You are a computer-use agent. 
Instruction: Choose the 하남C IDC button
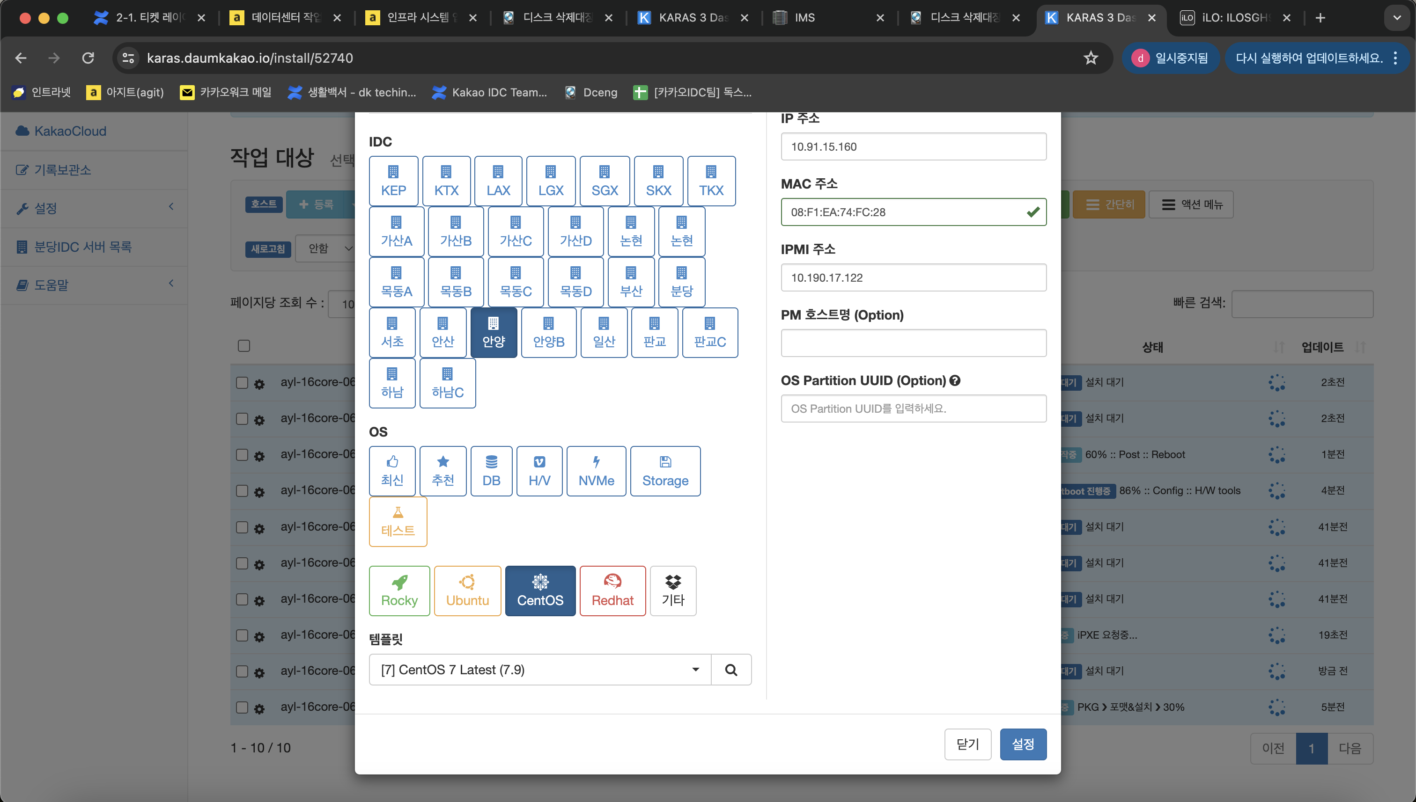[x=448, y=383]
